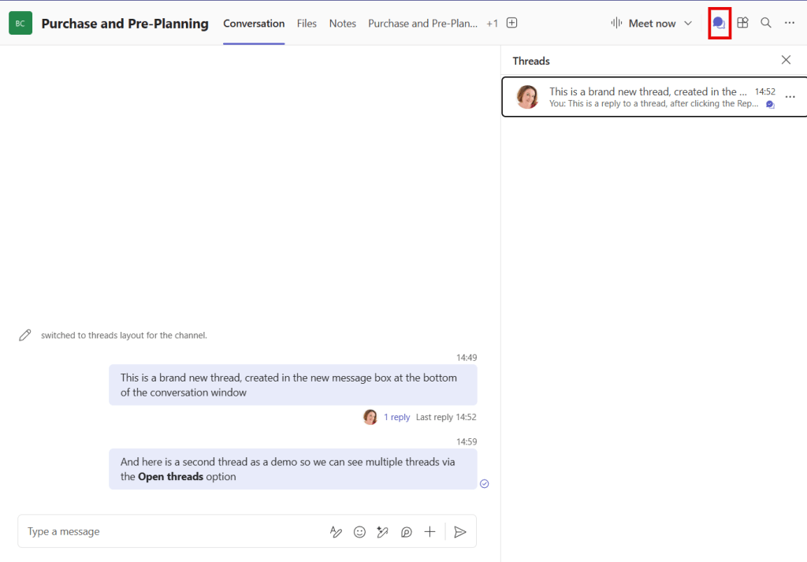Open the threads panel icon in header
This screenshot has width=807, height=562.
[719, 23]
